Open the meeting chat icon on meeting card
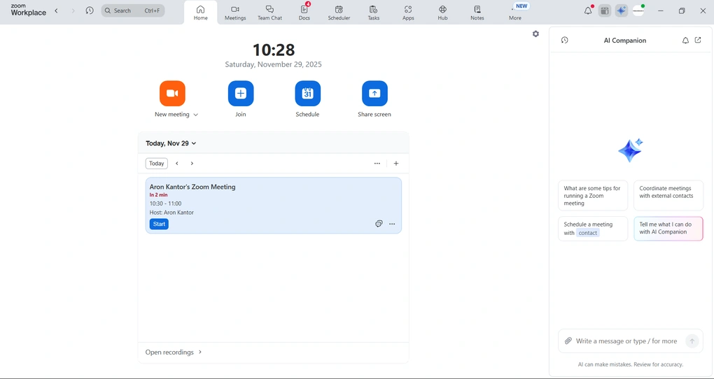714x379 pixels. pyautogui.click(x=379, y=224)
